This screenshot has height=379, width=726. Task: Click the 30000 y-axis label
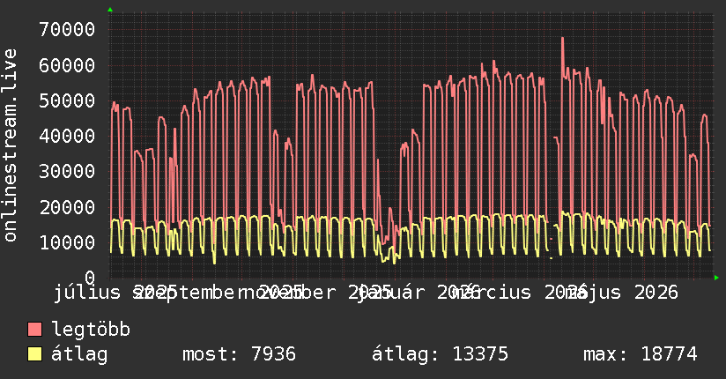67,171
